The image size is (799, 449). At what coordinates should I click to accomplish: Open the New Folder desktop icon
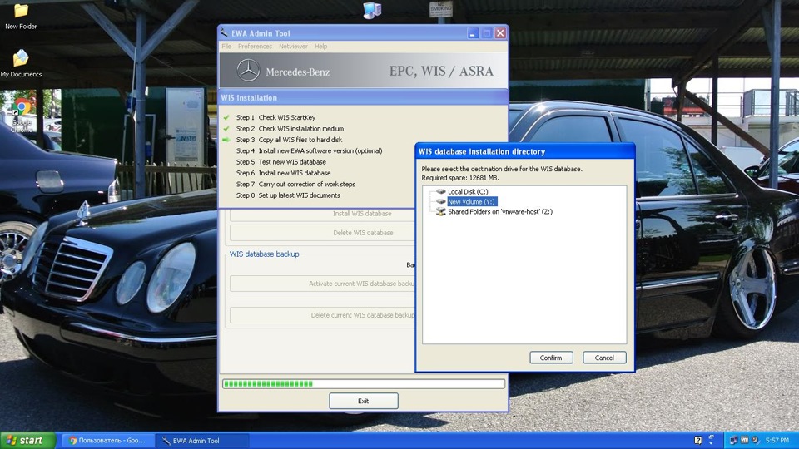click(21, 16)
